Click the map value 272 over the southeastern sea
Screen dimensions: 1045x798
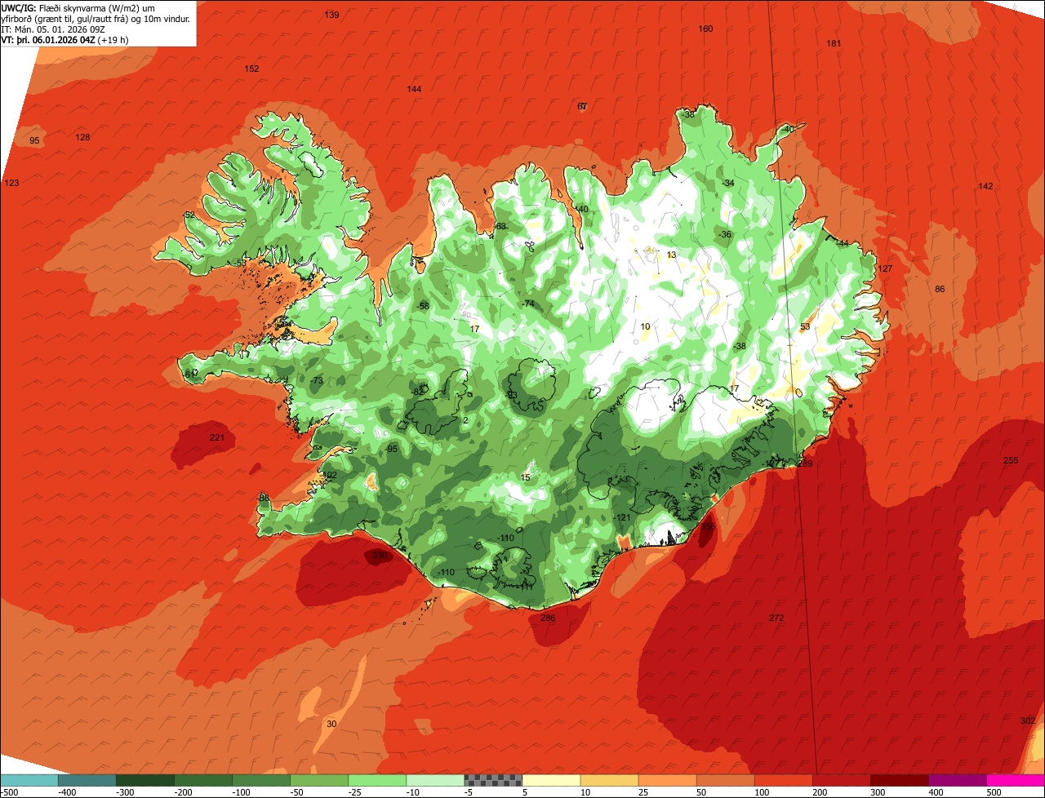click(776, 618)
